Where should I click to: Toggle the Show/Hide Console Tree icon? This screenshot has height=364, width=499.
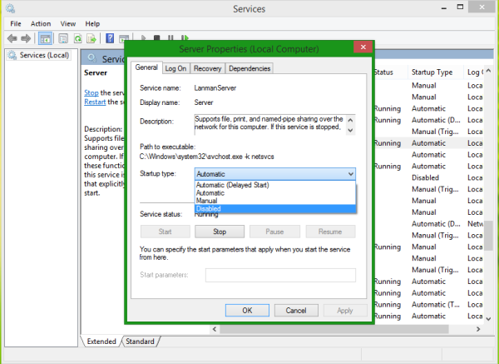[x=45, y=39]
